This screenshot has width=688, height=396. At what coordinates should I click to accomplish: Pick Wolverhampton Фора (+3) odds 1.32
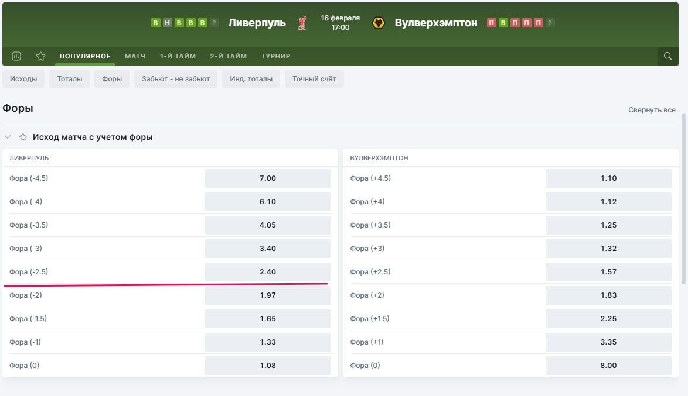pos(608,249)
